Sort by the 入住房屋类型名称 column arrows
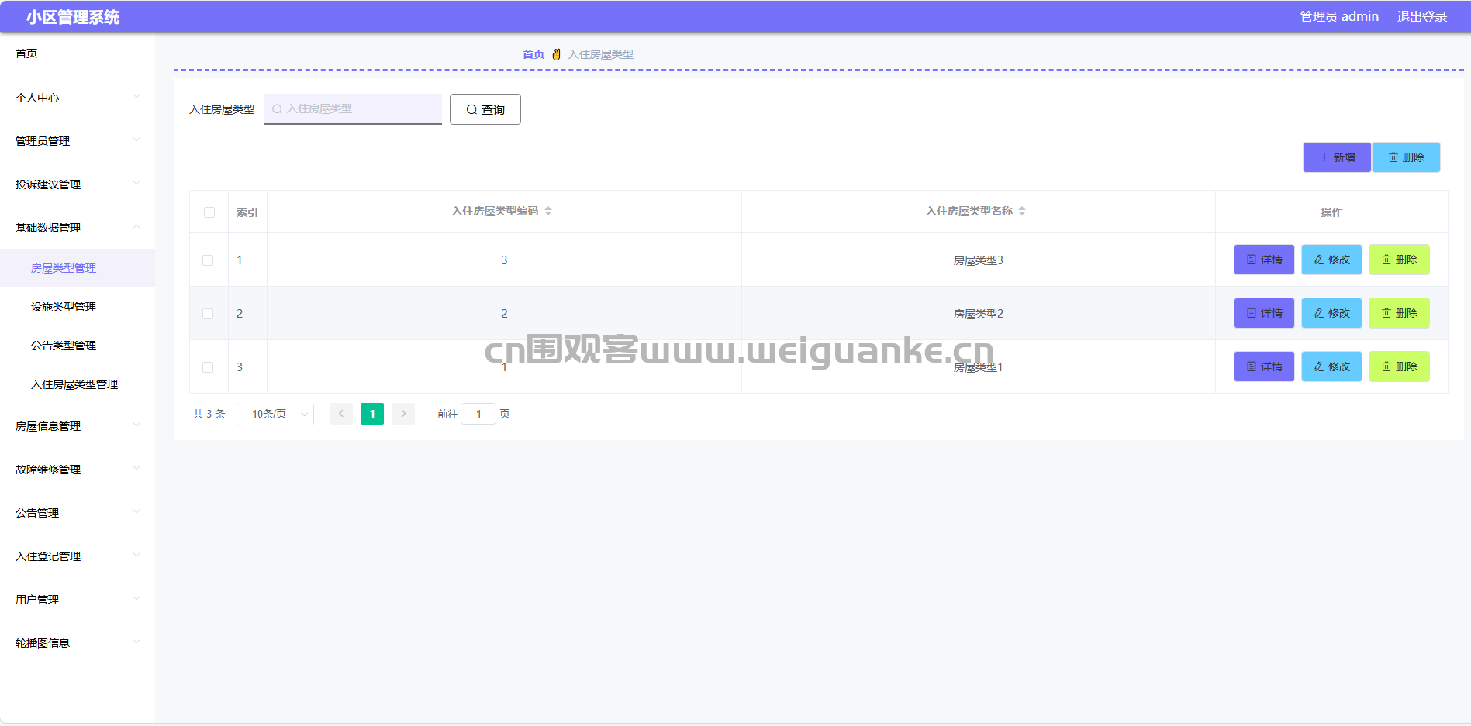This screenshot has height=726, width=1471. pos(1022,211)
